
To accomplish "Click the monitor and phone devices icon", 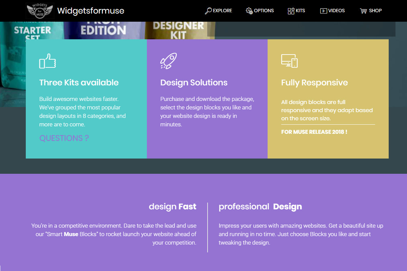I will [289, 61].
